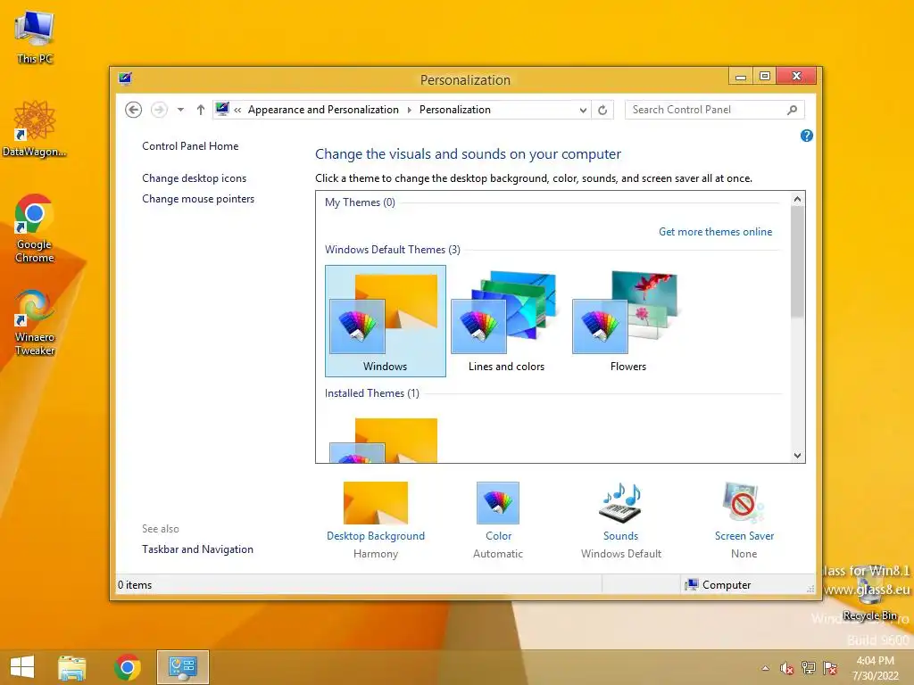Click the My Themes (0) heading
Screen dimensions: 914x685
pos(360,202)
